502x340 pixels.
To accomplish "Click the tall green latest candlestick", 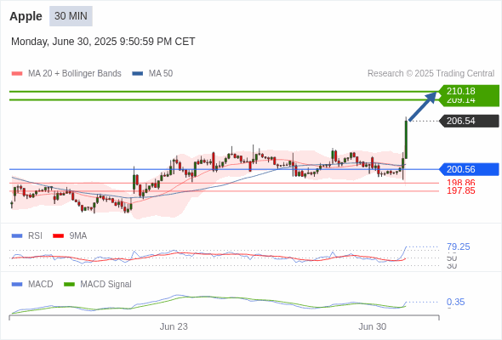I will click(406, 139).
